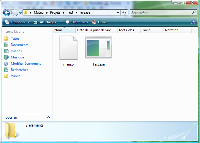Click the Images sidebar icon

[x=6, y=51]
